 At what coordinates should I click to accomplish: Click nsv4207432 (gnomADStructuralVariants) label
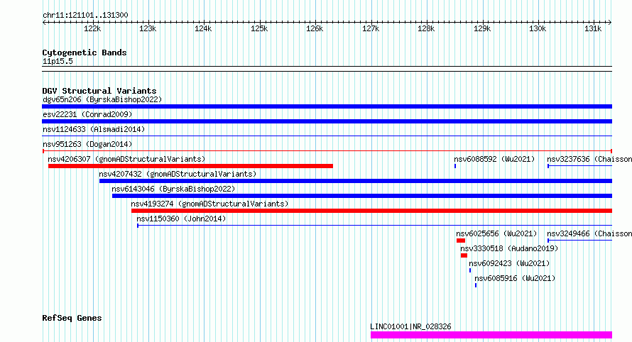pos(178,174)
